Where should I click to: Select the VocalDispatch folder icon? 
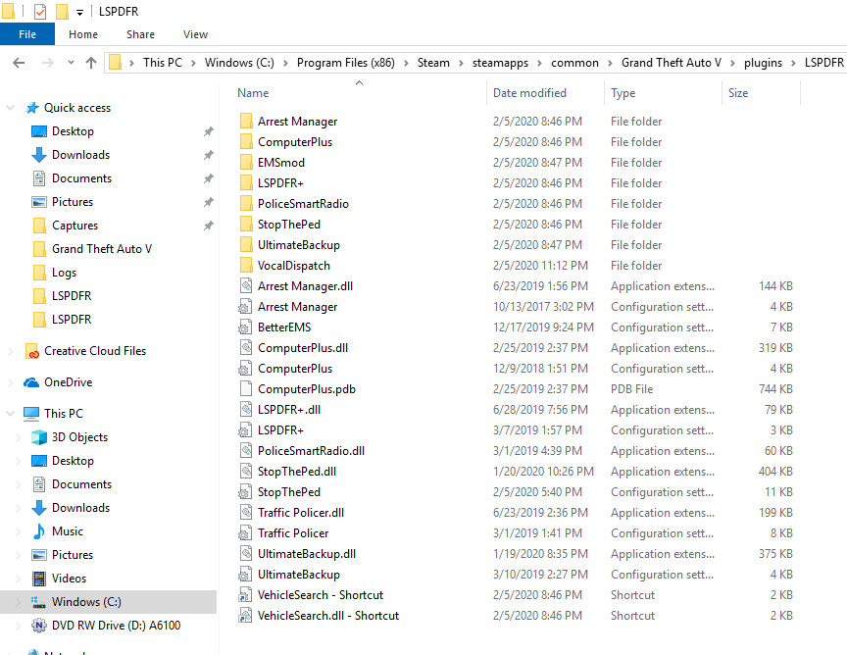[x=246, y=266]
